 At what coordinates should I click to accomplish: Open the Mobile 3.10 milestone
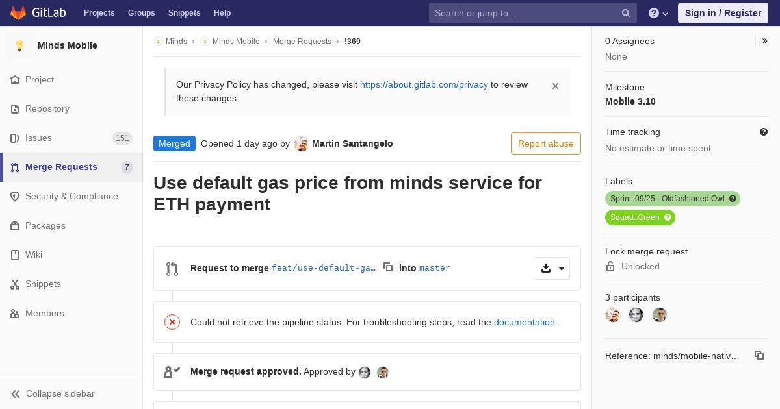(630, 101)
